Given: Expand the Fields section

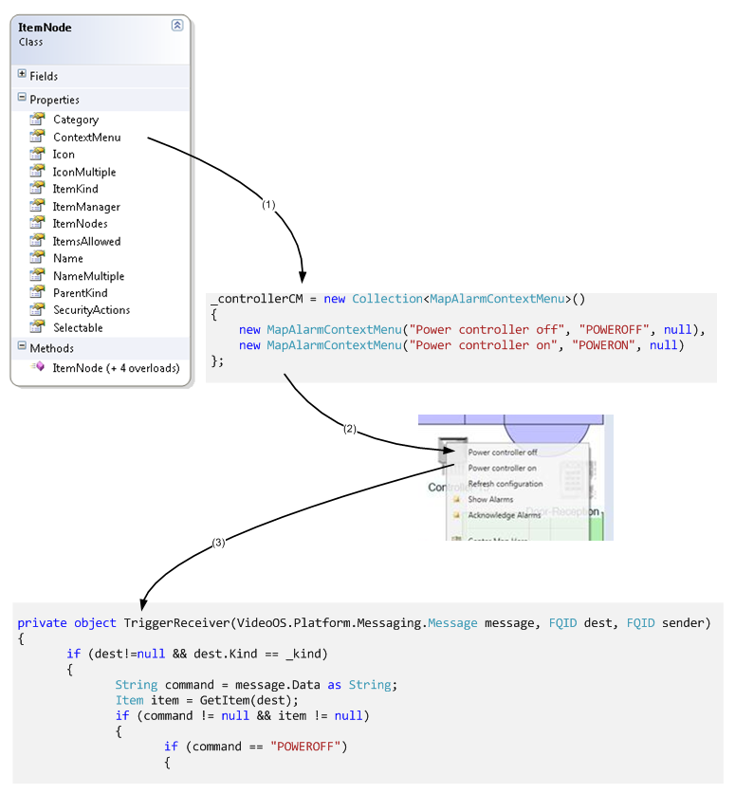Looking at the screenshot, I should tap(22, 74).
